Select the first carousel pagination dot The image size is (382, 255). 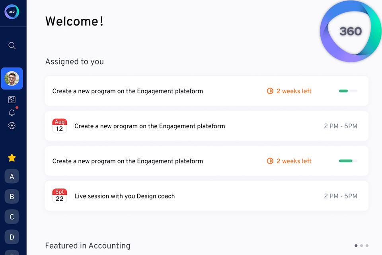click(x=356, y=245)
